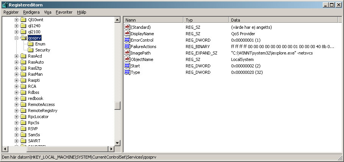Click the Ql10wnt folder icon
344x162 pixels.
[23, 20]
